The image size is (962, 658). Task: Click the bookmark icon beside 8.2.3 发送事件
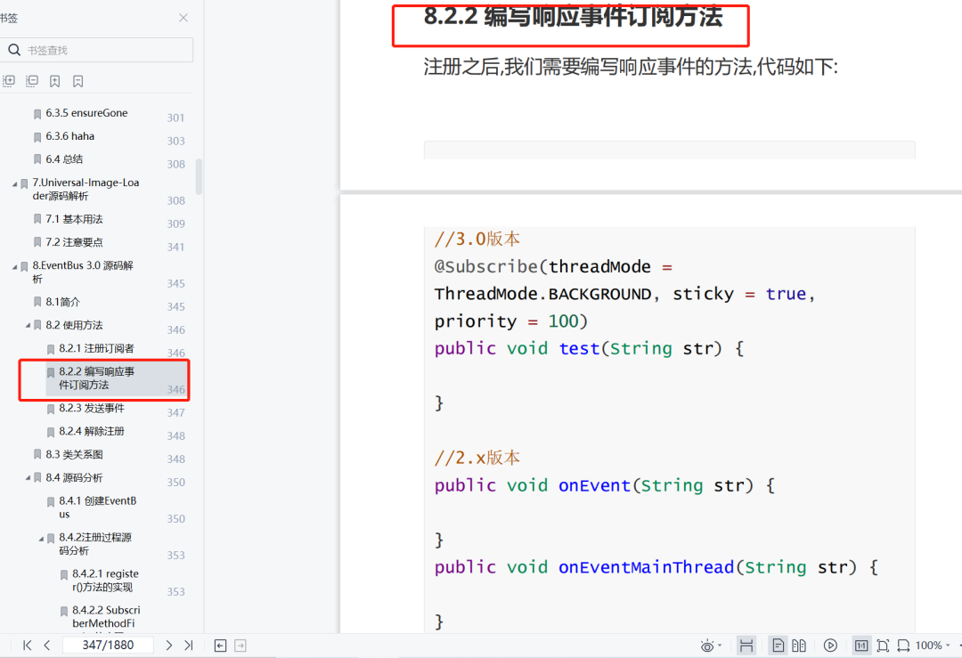click(x=51, y=409)
